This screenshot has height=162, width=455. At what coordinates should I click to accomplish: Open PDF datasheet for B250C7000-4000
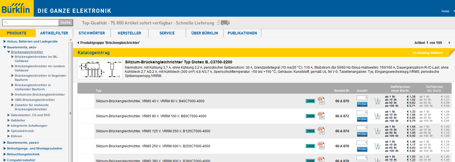pyautogui.click(x=321, y=146)
